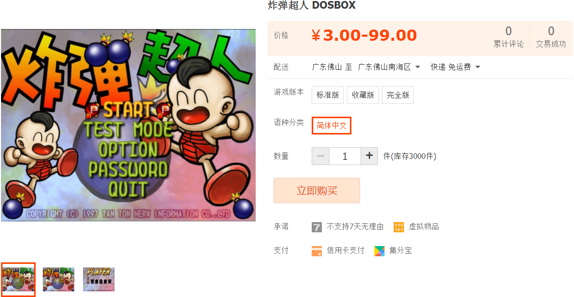Increase quantity with the plus button
Screen dimensions: 574x297
point(369,156)
